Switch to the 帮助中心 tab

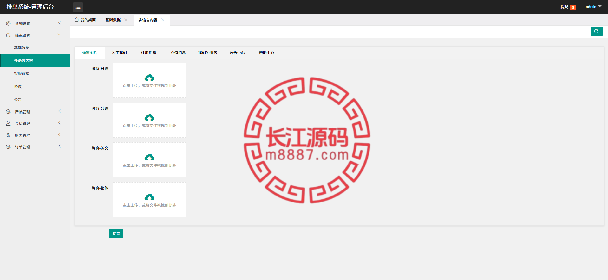click(266, 53)
